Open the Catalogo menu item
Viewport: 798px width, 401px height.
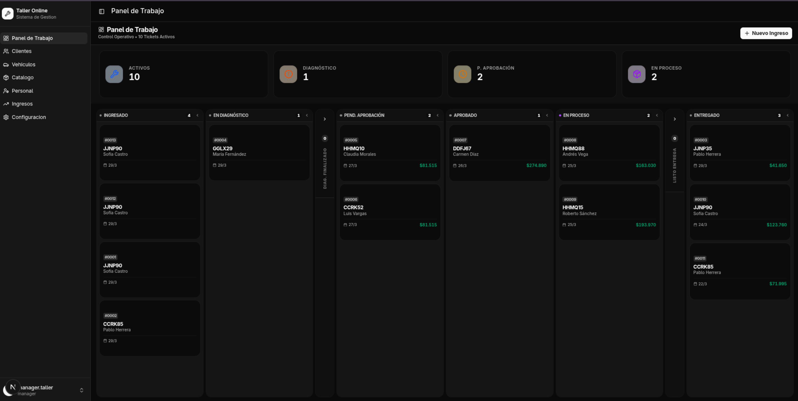pos(44,77)
